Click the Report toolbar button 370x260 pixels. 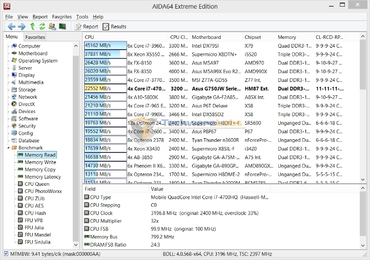coord(87,27)
